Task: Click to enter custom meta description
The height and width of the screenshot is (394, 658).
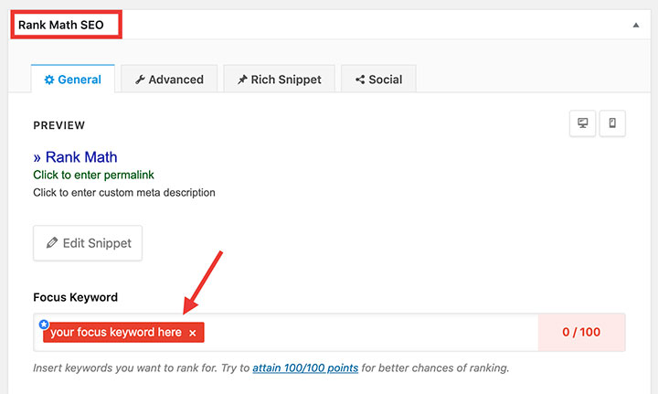Action: 123,193
